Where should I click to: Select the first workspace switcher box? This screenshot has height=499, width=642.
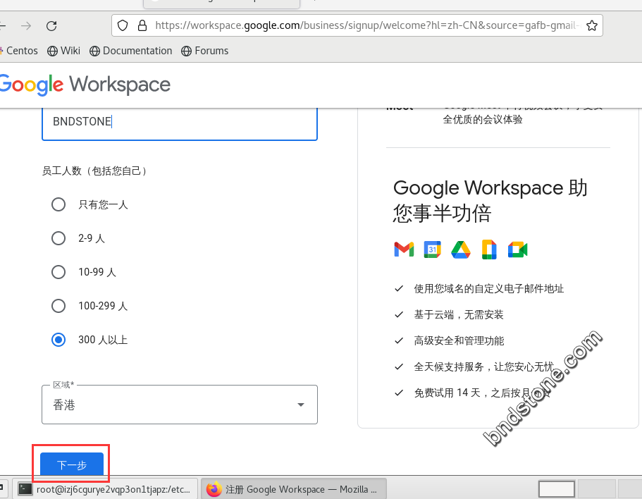(557, 488)
